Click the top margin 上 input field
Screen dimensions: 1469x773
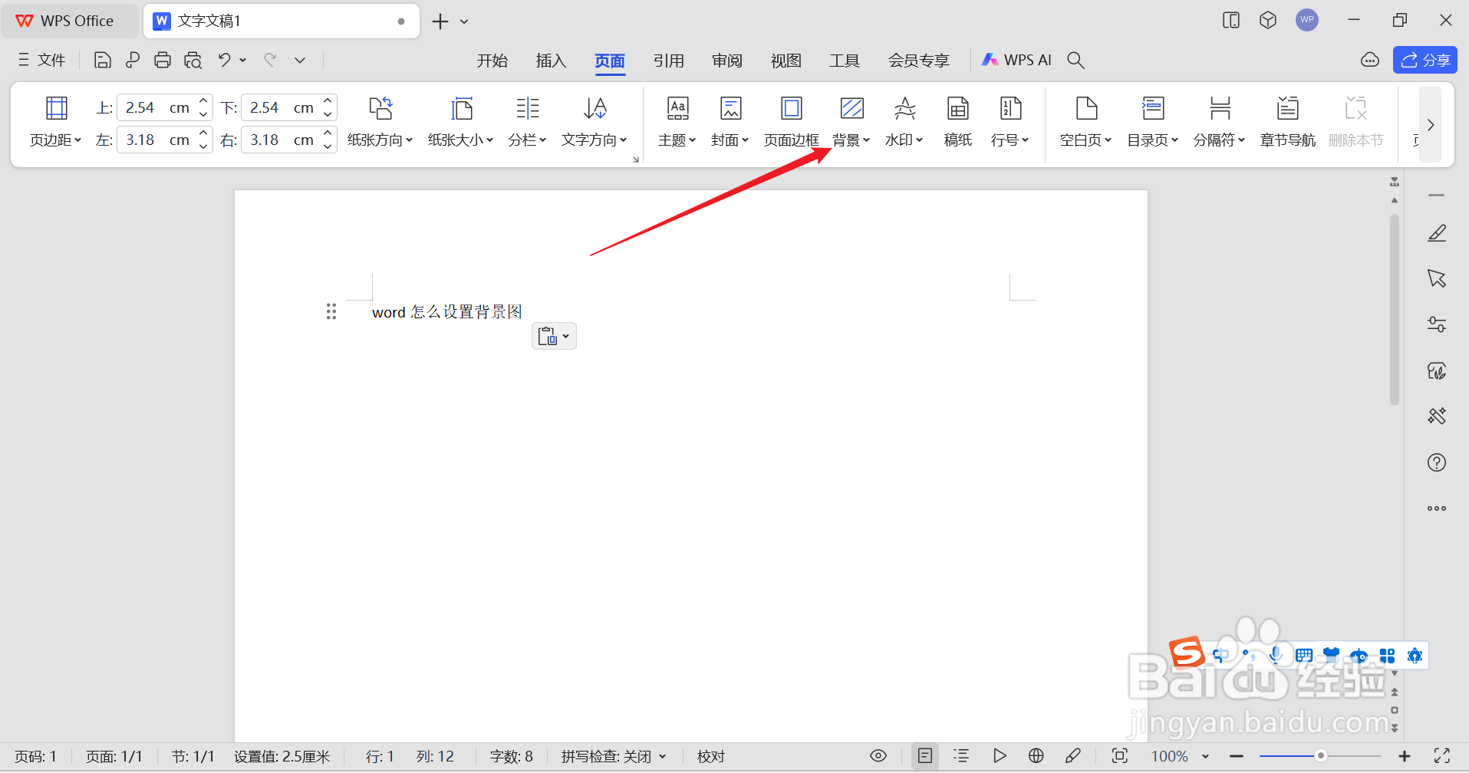coord(164,107)
